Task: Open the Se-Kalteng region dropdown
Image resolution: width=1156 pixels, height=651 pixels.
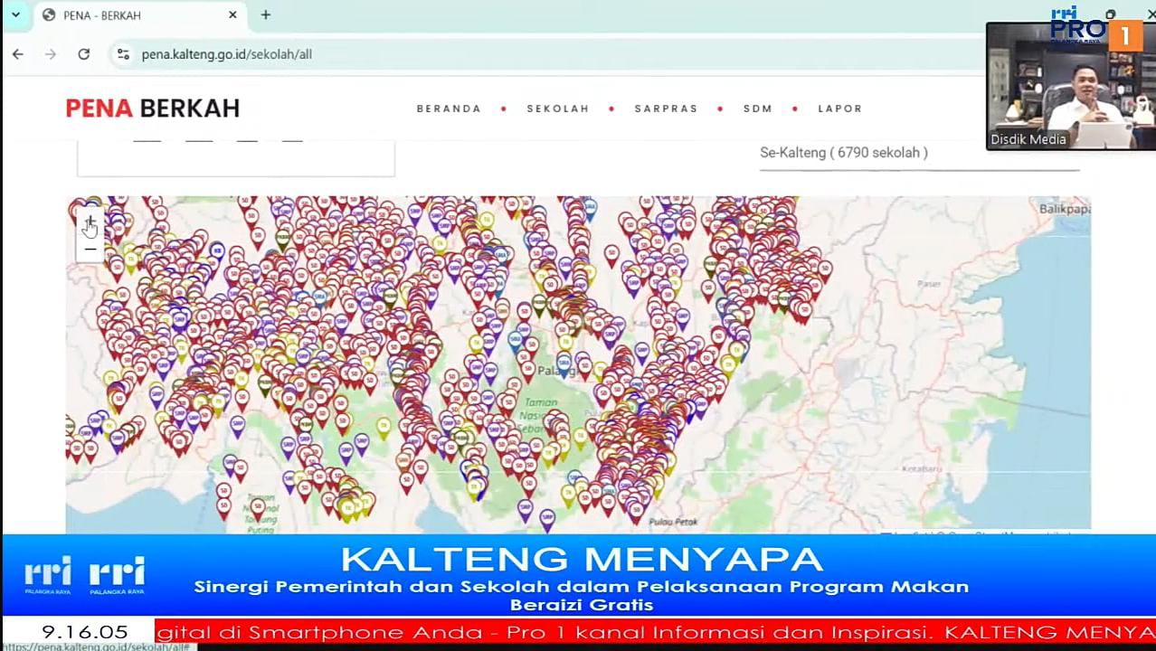Action: click(x=918, y=153)
